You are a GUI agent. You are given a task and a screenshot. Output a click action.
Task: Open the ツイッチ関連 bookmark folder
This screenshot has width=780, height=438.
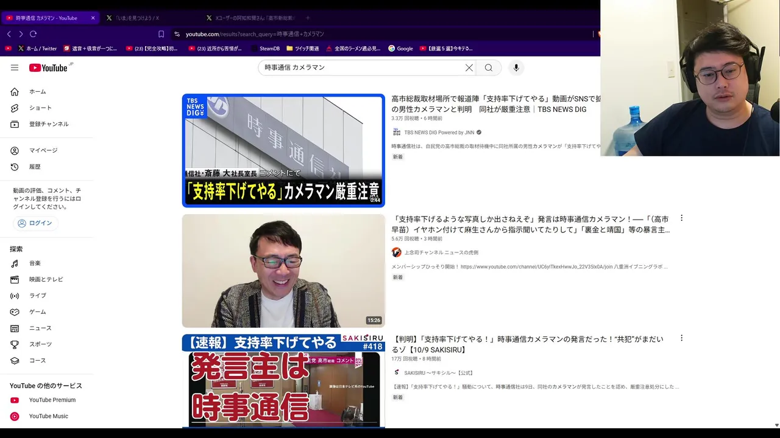pos(302,49)
